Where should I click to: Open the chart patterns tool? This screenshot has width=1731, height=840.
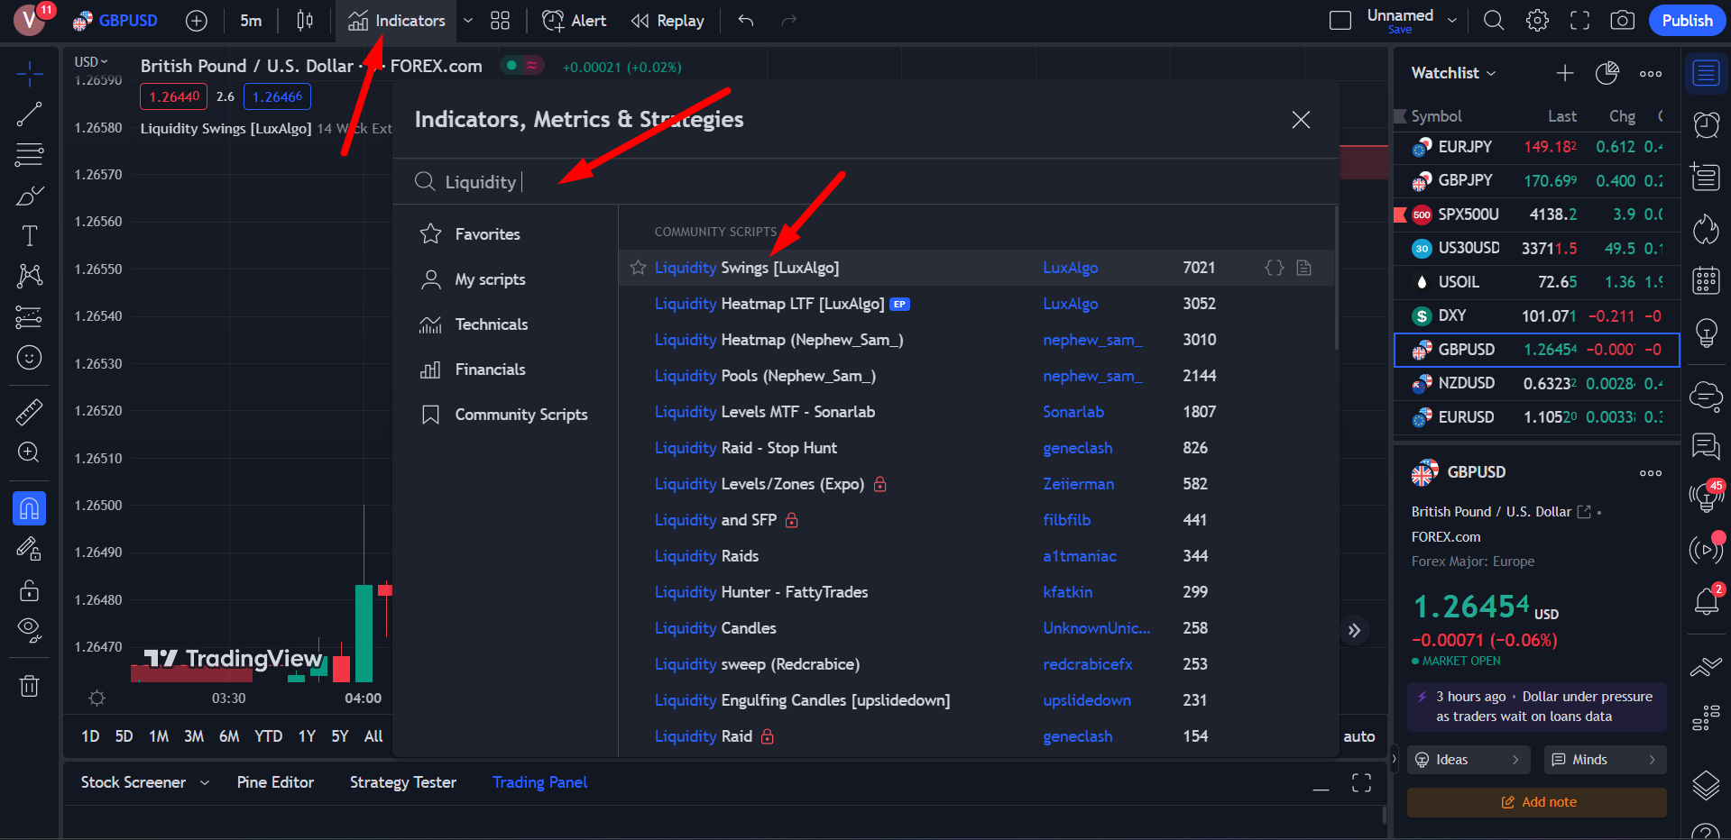tap(30, 276)
